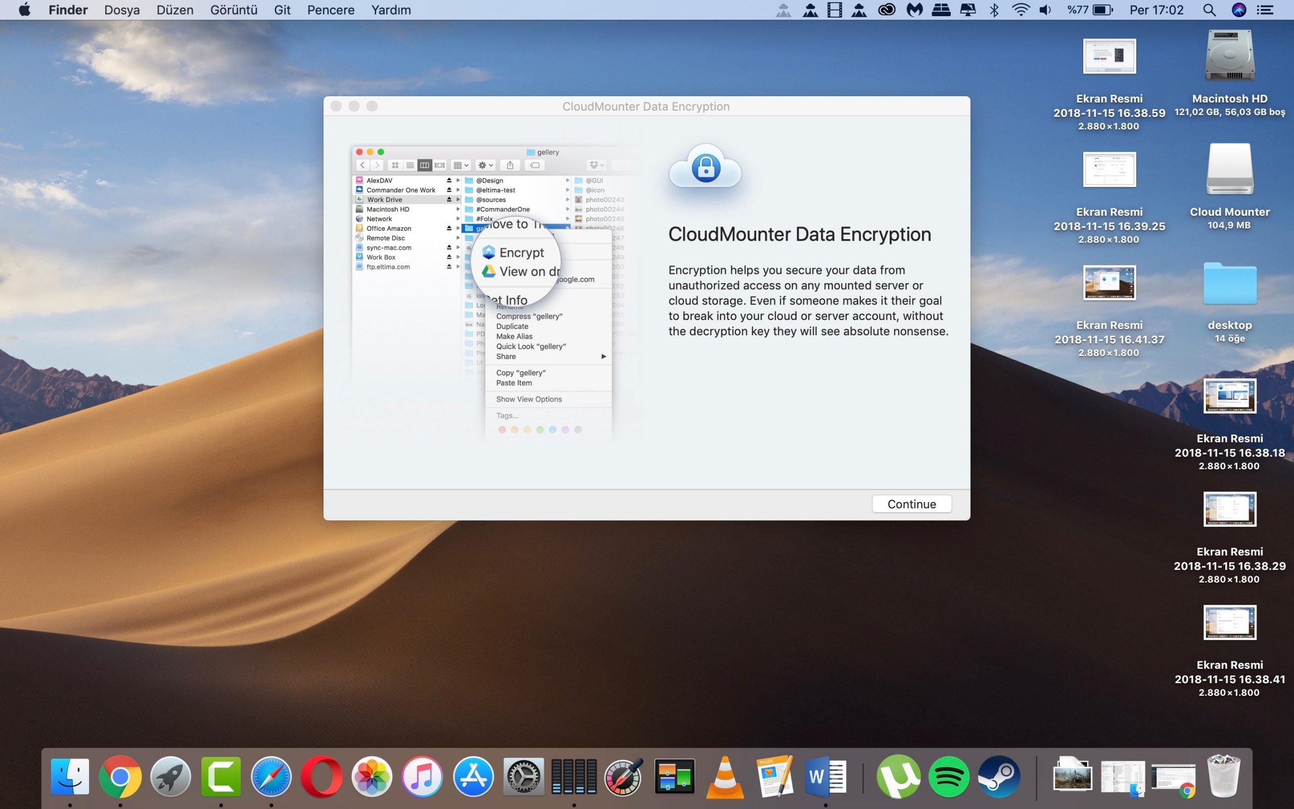Open the Görüntü menu
Screen dimensions: 1294x809
234,10
